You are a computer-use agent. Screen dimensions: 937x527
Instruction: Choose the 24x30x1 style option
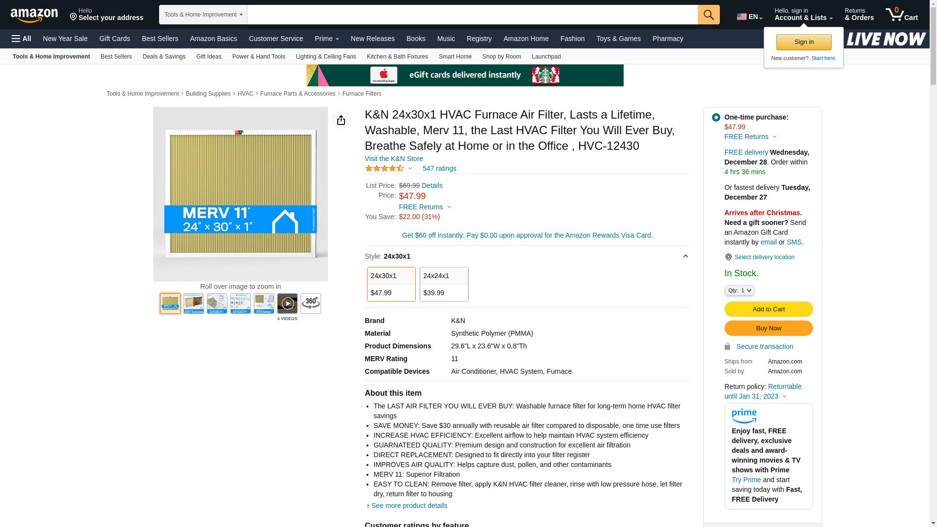391,284
